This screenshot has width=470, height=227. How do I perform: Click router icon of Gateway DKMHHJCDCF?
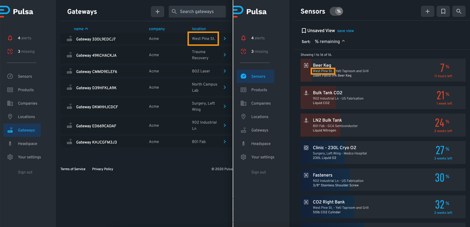tap(69, 106)
